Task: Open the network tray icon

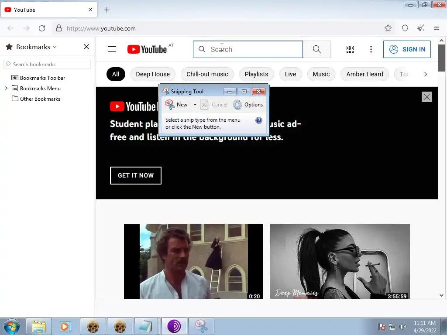Action: pos(392,327)
